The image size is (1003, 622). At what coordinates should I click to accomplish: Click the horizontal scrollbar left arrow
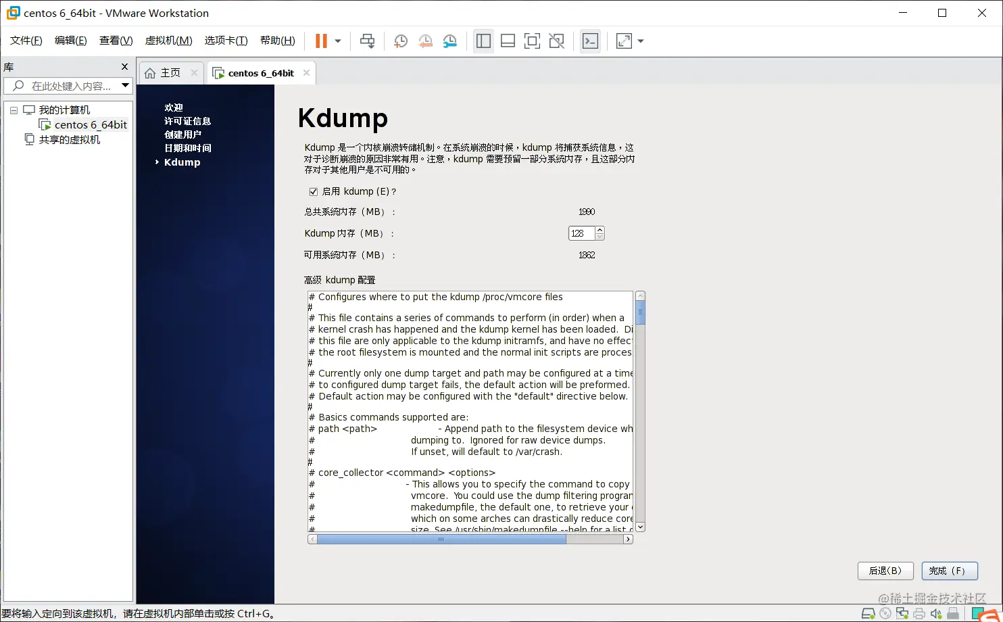pos(312,539)
